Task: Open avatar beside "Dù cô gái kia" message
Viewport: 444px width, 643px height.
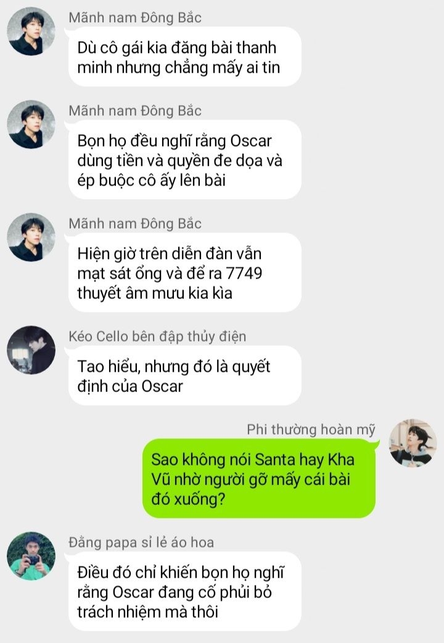Action: click(31, 31)
